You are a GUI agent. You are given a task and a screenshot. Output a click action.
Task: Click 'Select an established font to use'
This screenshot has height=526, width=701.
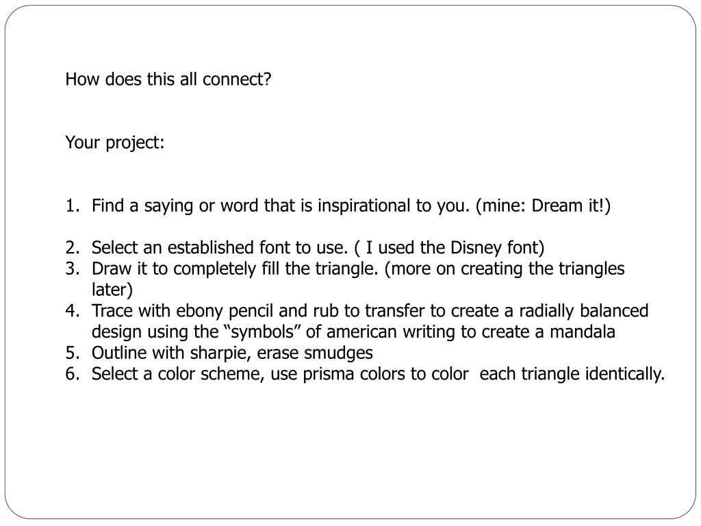click(218, 248)
